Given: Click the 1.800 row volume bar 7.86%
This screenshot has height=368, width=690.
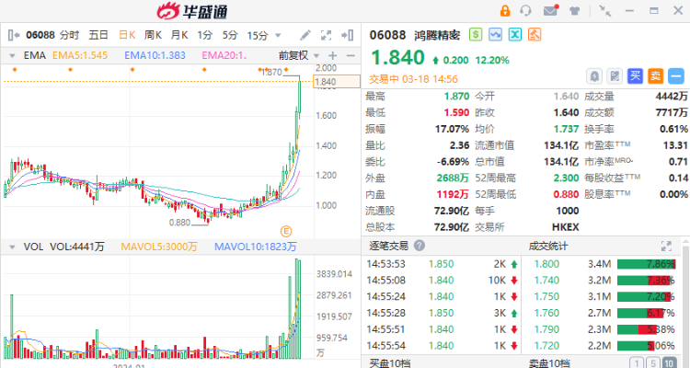Looking at the screenshot, I should pos(646,264).
